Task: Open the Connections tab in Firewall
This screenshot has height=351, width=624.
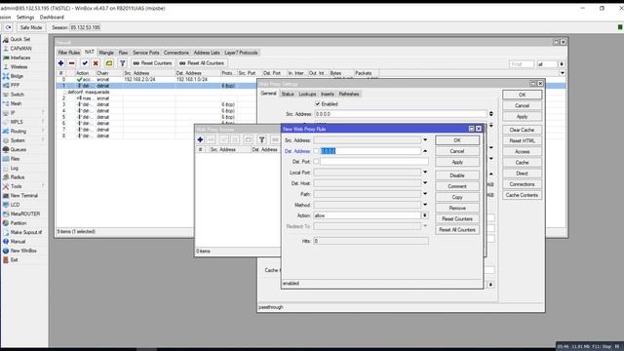Action: (x=176, y=53)
